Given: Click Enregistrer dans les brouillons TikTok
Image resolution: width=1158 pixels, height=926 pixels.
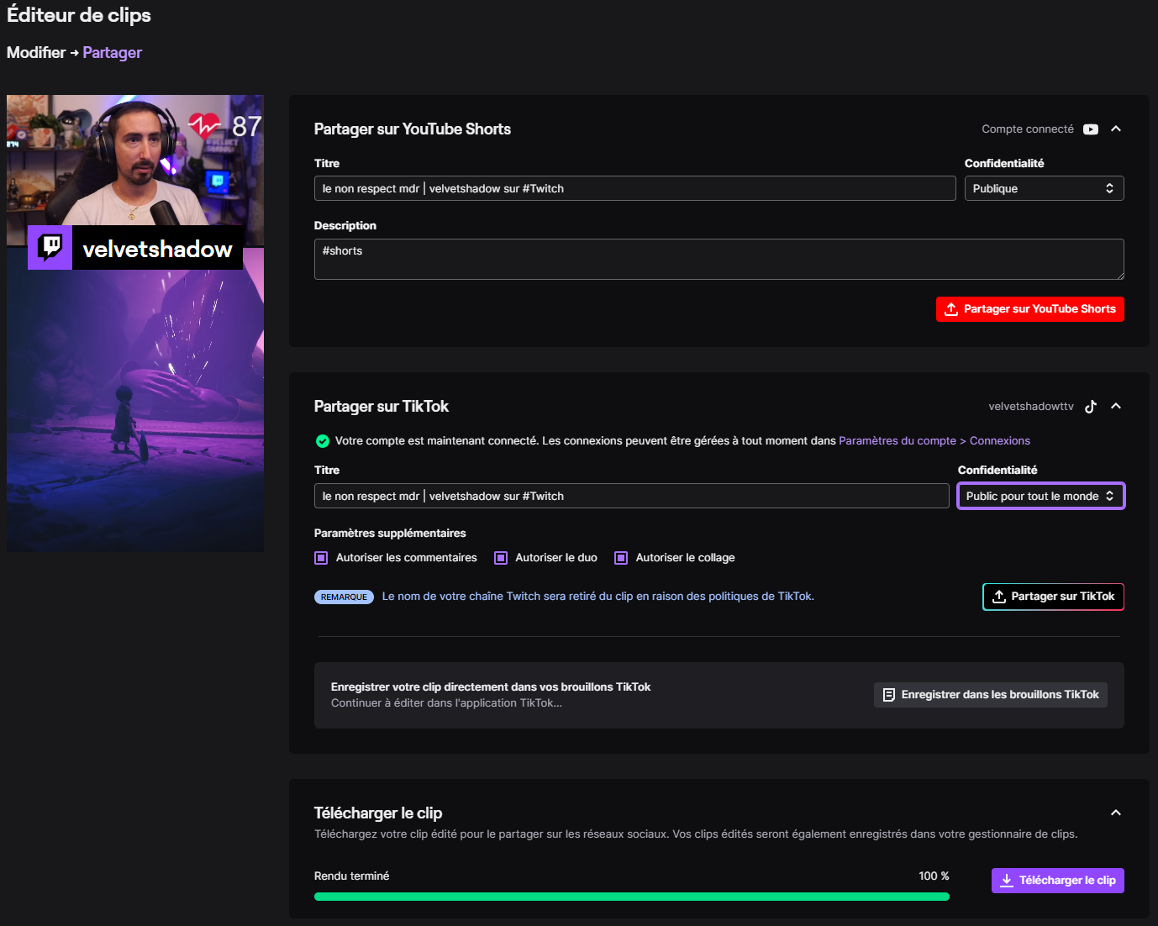Looking at the screenshot, I should [x=991, y=695].
